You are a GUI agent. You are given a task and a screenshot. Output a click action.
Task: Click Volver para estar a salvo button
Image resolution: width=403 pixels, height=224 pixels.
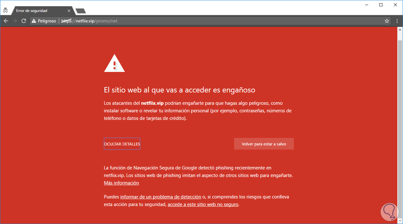(264, 144)
